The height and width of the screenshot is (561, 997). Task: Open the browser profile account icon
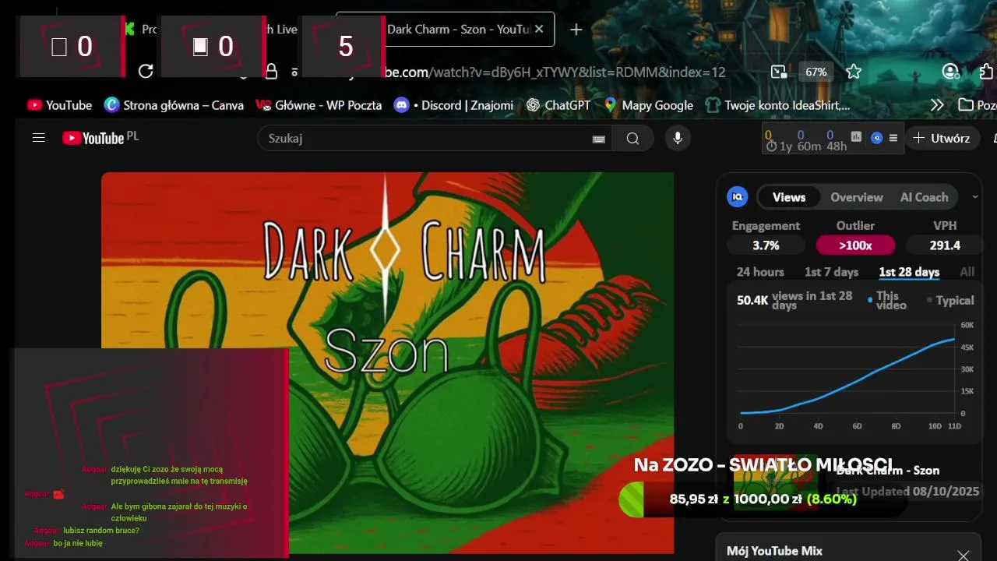click(x=950, y=72)
